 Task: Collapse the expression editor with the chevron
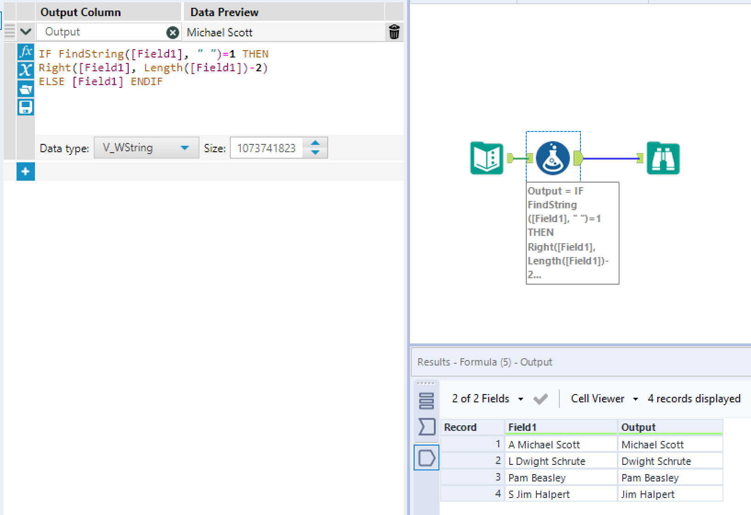pos(26,31)
